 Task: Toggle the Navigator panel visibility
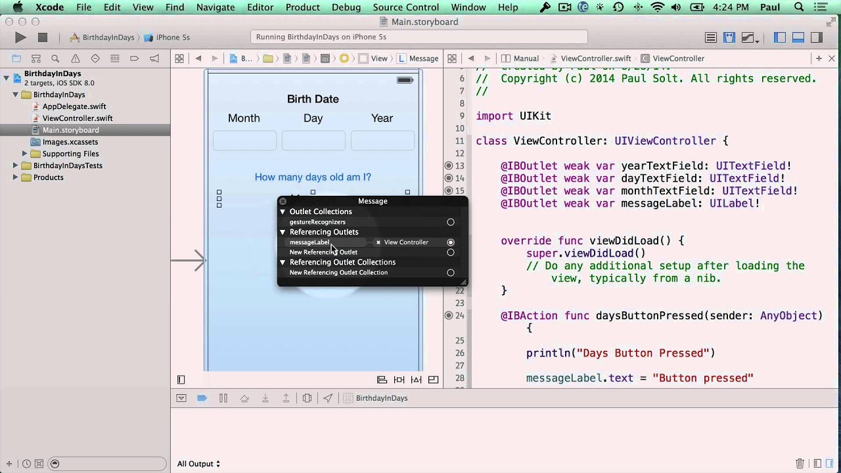click(780, 38)
